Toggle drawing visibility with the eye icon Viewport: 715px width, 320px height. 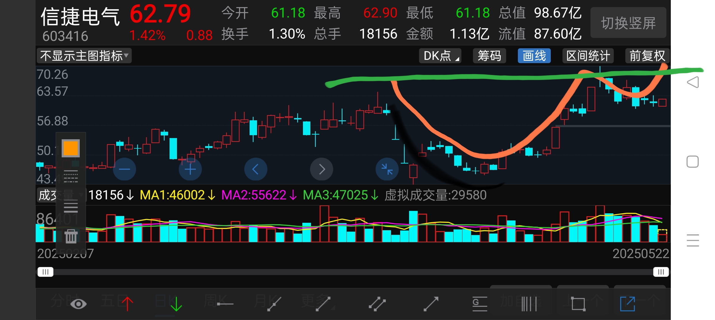coord(78,304)
